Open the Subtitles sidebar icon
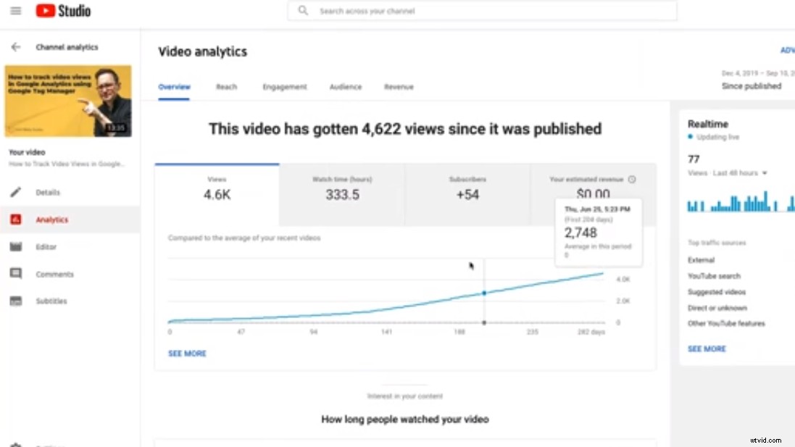Image resolution: width=795 pixels, height=447 pixels. [14, 301]
